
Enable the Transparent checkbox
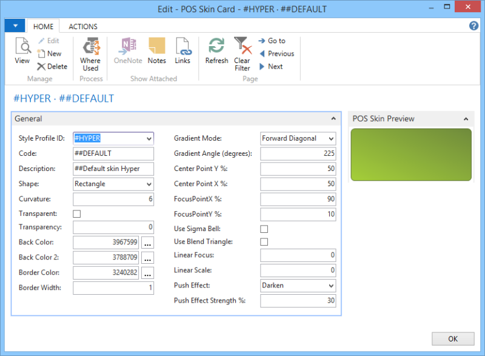pyautogui.click(x=77, y=214)
